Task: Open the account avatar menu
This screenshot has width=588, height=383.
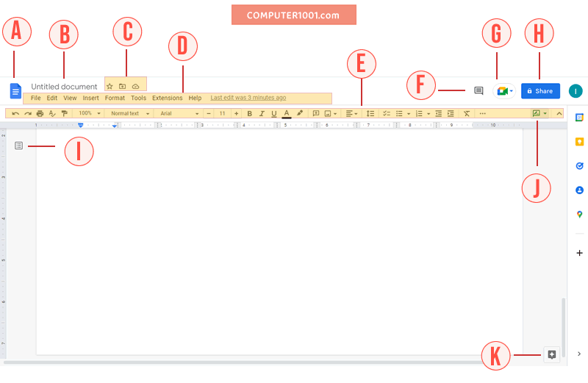Action: click(576, 91)
